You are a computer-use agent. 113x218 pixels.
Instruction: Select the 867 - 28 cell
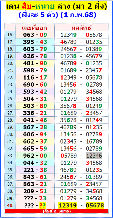[x=35, y=127]
